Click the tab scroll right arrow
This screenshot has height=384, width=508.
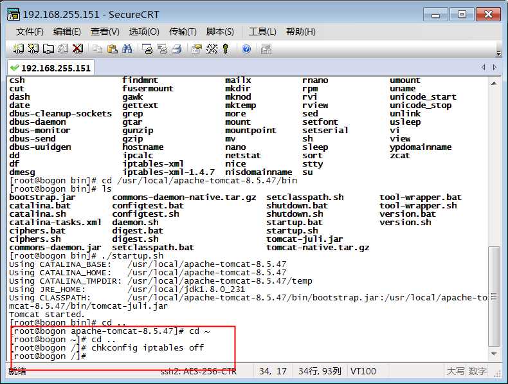[x=494, y=67]
